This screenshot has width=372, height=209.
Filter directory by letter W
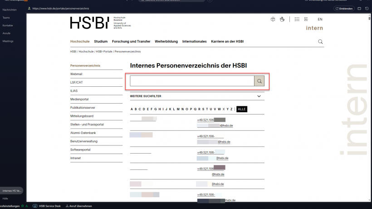[x=219, y=109]
